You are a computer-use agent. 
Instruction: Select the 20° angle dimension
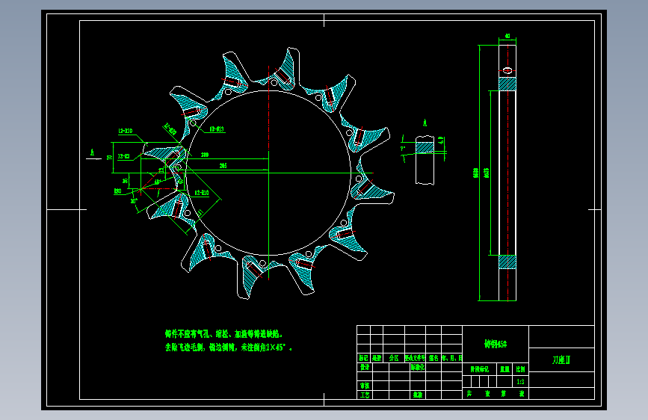pyautogui.click(x=134, y=201)
